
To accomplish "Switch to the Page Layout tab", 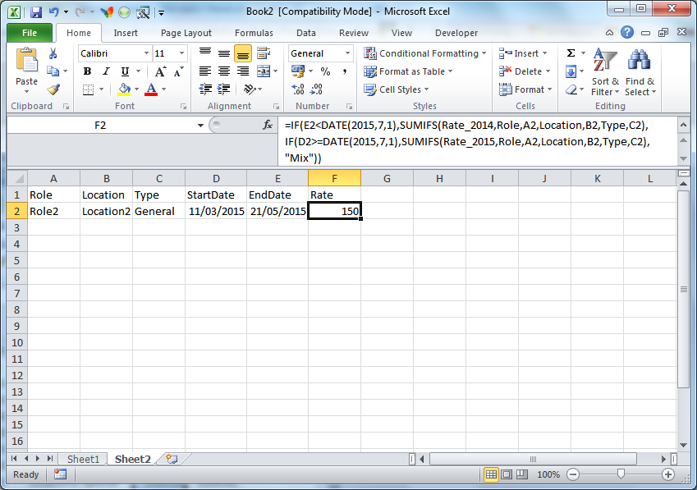I will coord(186,33).
